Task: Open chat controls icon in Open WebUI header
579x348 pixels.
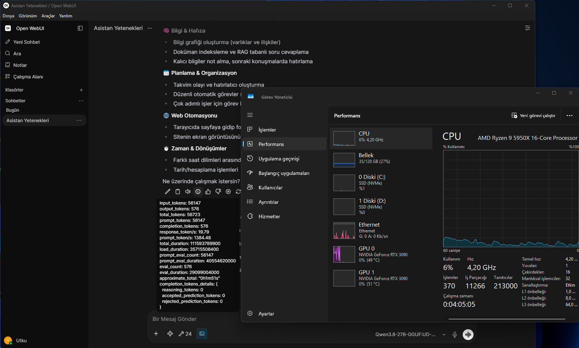Action: click(528, 28)
